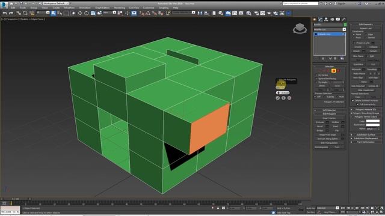Open the Animation menu

click(x=84, y=8)
